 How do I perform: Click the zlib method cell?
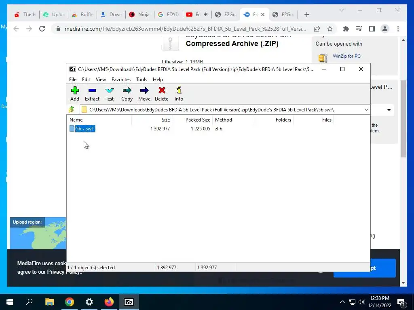pyautogui.click(x=219, y=129)
